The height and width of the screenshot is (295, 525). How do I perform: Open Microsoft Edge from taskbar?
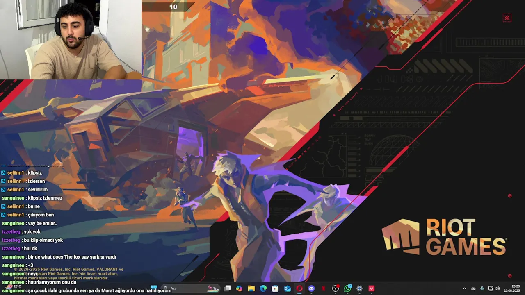point(263,288)
